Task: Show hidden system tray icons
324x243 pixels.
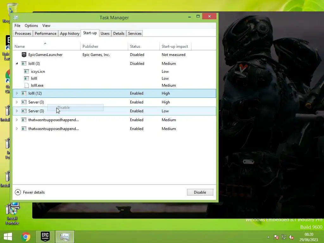Action: click(x=268, y=237)
